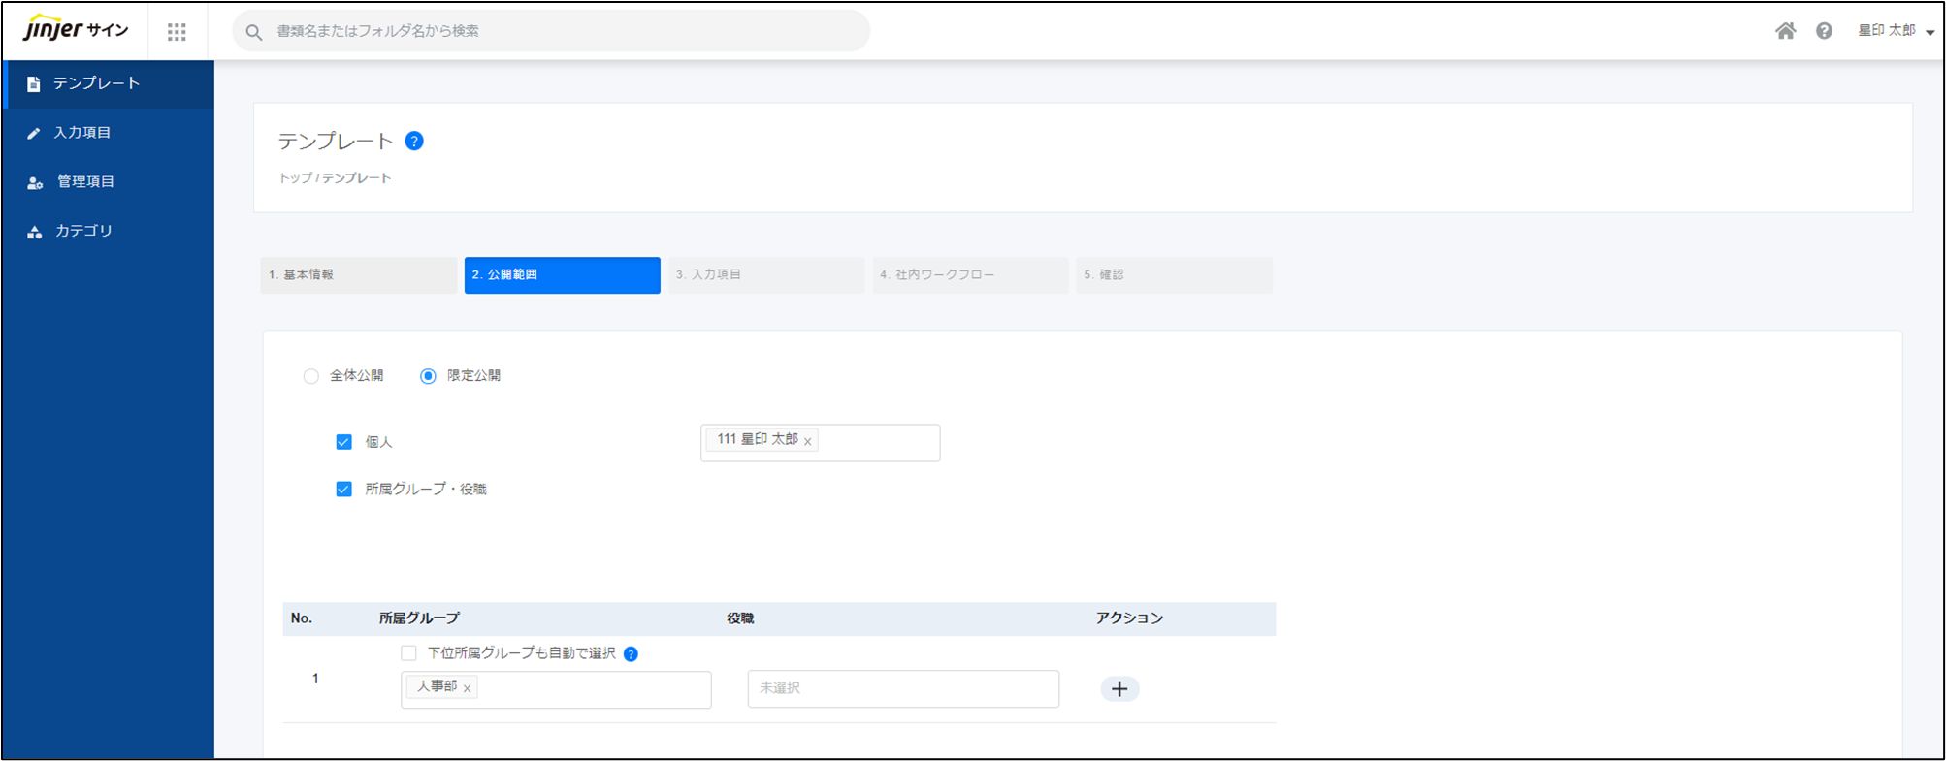Open the 役職 未選択 dropdown
The image size is (1946, 761).
902,688
